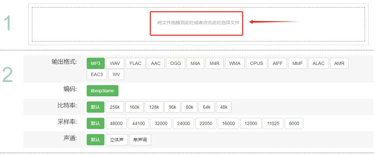Select WAV output format
377x156 pixels.
click(x=115, y=63)
